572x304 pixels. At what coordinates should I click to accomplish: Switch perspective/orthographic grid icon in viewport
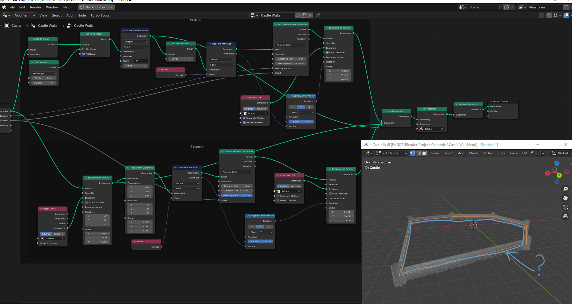click(x=565, y=216)
